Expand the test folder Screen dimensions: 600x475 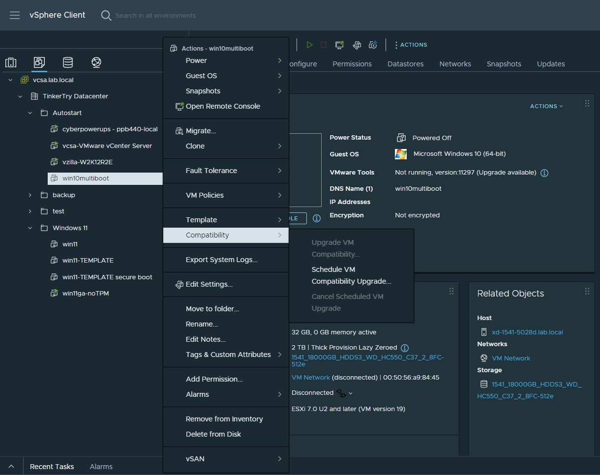tap(30, 211)
